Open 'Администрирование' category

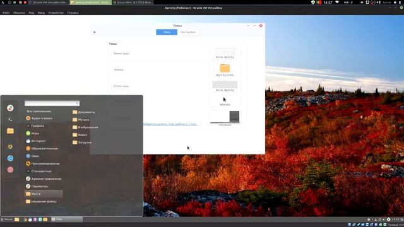(44, 178)
